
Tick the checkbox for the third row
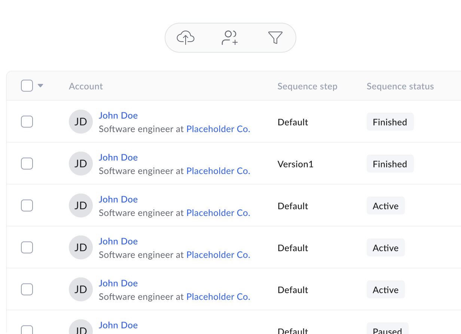pos(27,206)
